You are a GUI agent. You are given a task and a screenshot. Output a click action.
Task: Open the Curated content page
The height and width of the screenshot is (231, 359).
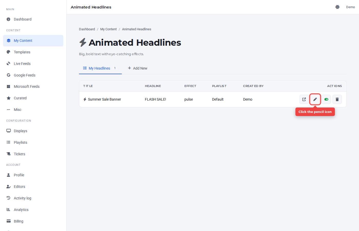click(33, 98)
